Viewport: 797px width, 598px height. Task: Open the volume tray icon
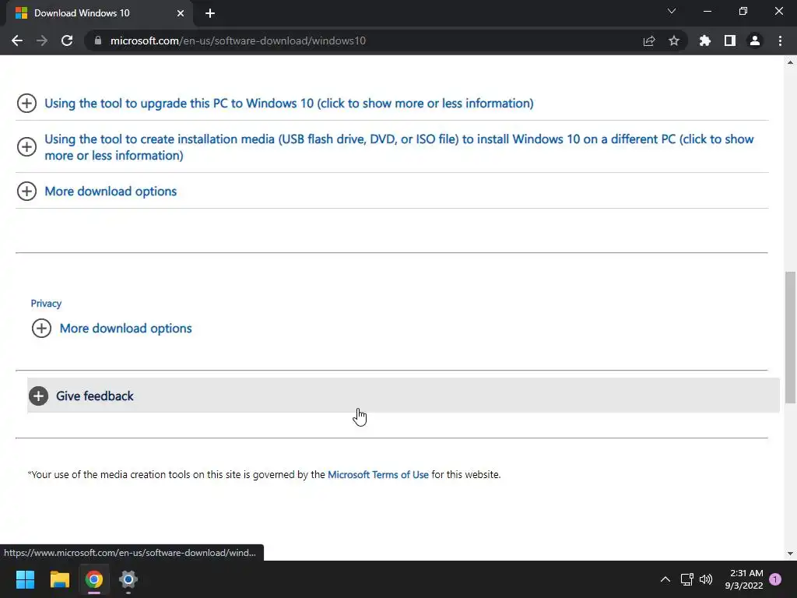click(706, 579)
